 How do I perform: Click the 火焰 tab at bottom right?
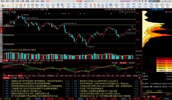(x=153, y=97)
